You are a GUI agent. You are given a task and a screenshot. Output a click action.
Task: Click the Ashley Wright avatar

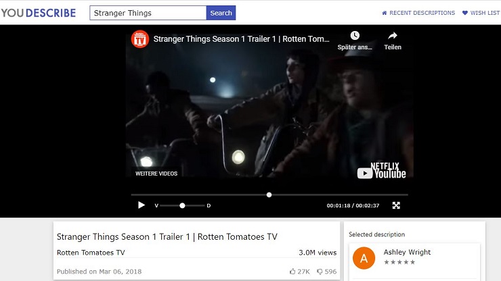[364, 258]
